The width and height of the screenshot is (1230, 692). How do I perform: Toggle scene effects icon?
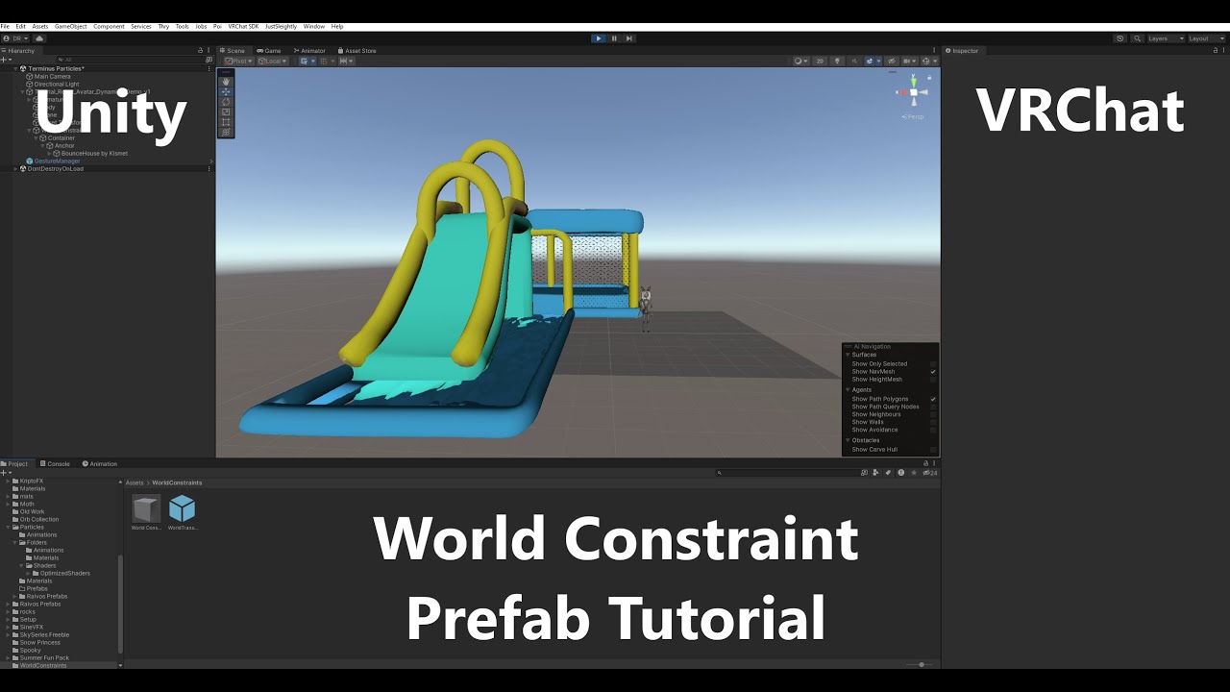(x=870, y=61)
